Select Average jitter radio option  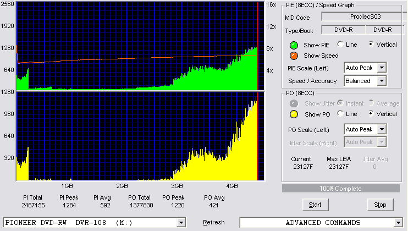click(371, 103)
